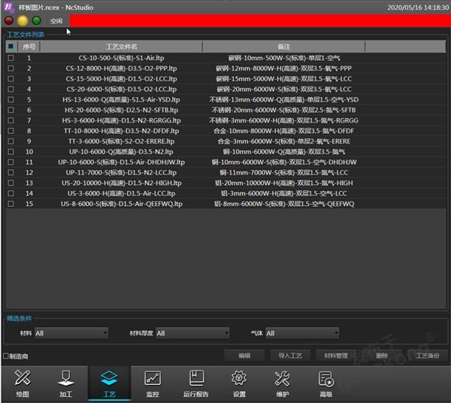Click the 备注 remarks column header
The width and height of the screenshot is (451, 403).
click(x=283, y=47)
